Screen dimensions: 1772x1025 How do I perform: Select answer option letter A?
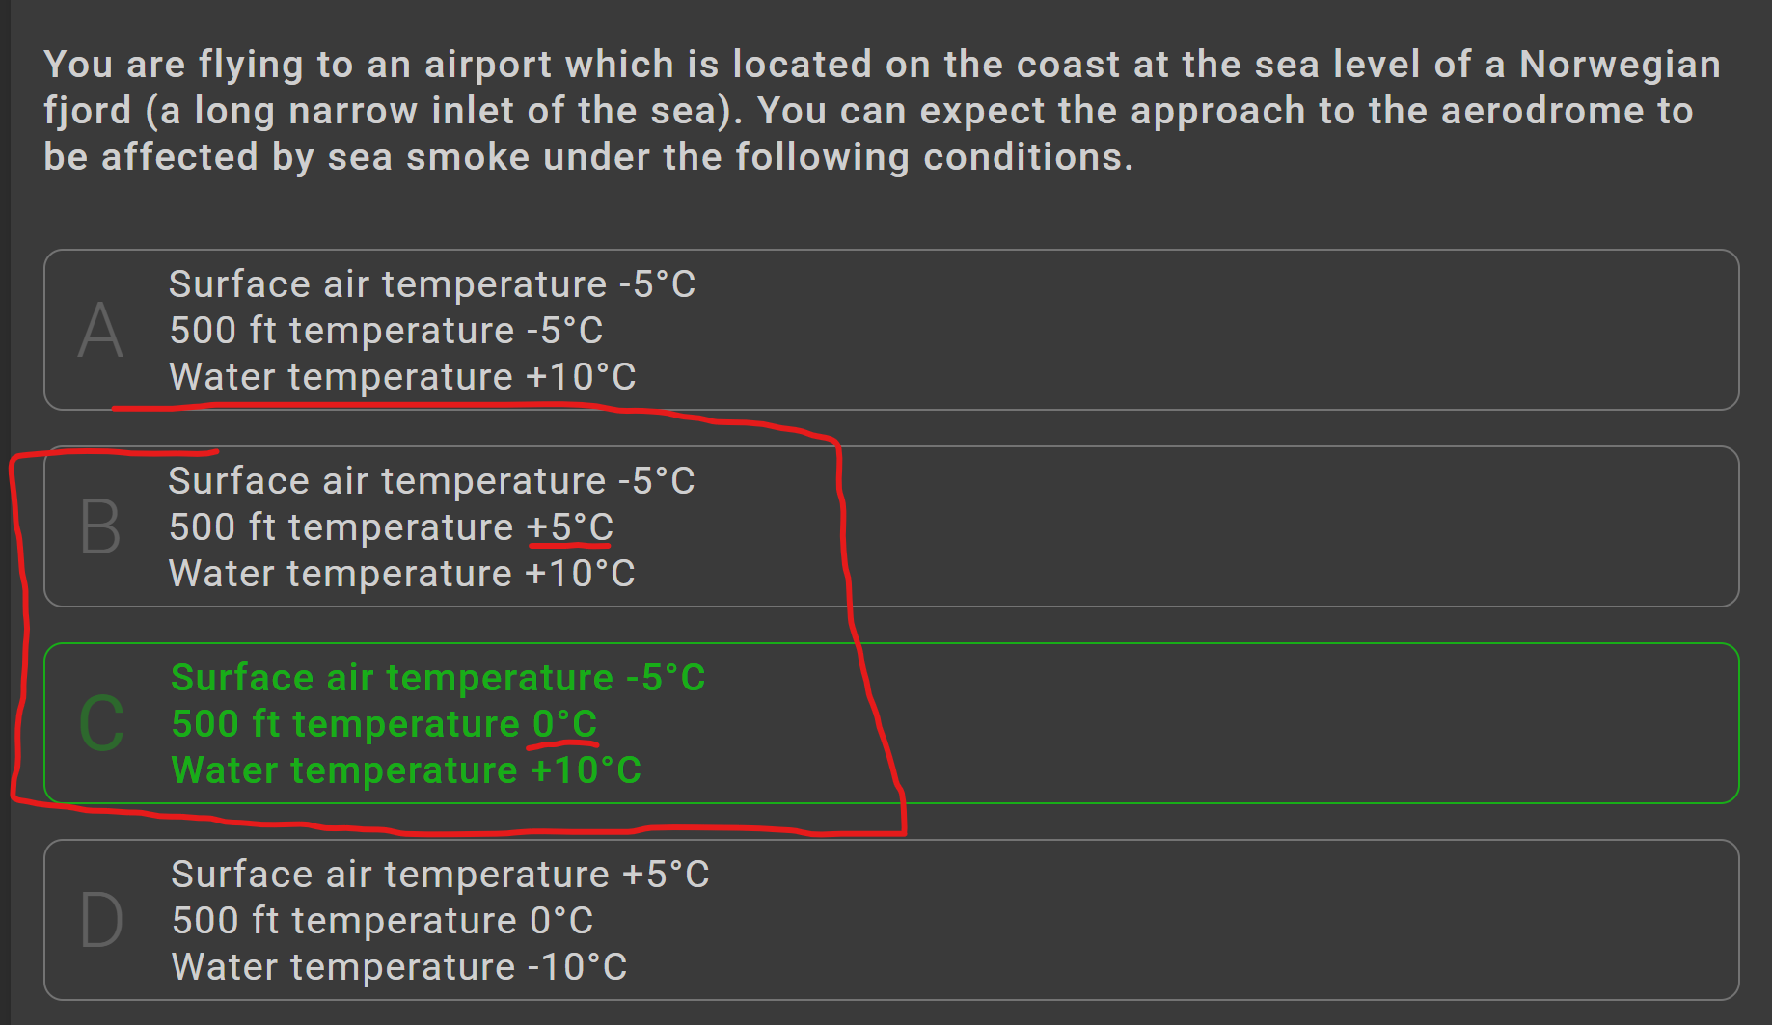click(x=100, y=331)
